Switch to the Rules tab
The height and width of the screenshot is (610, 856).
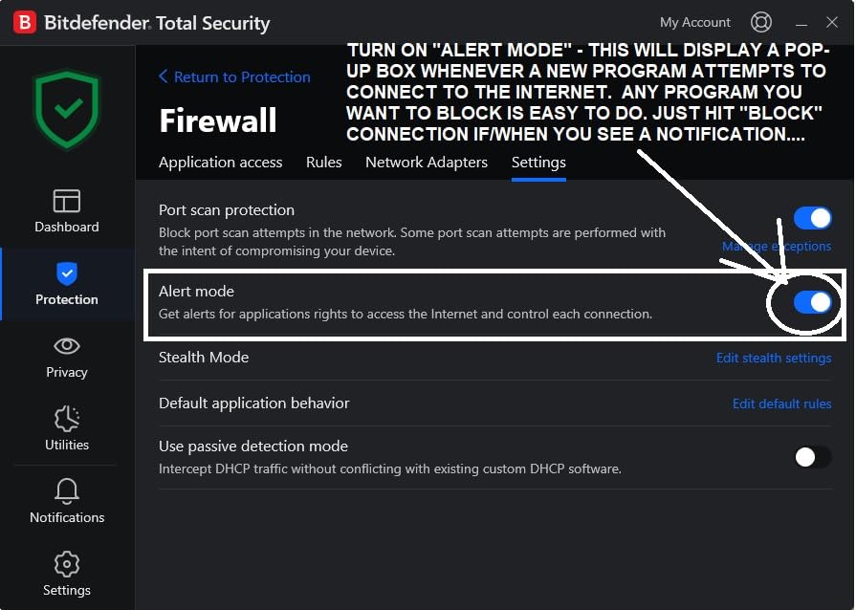point(323,163)
